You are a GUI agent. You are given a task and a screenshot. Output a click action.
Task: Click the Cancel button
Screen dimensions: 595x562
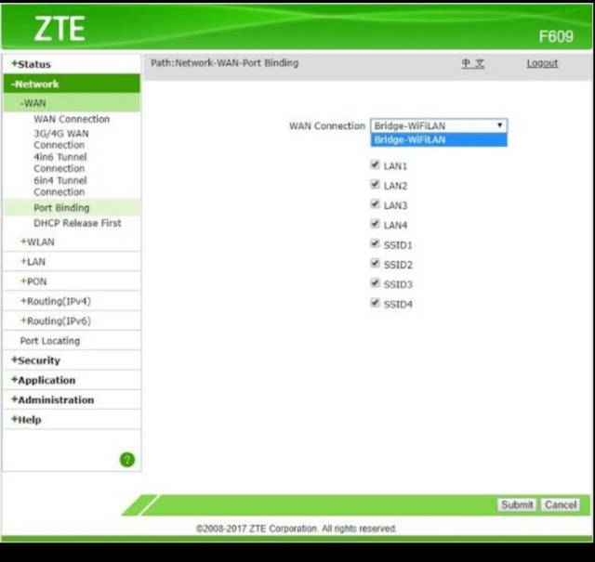[561, 504]
